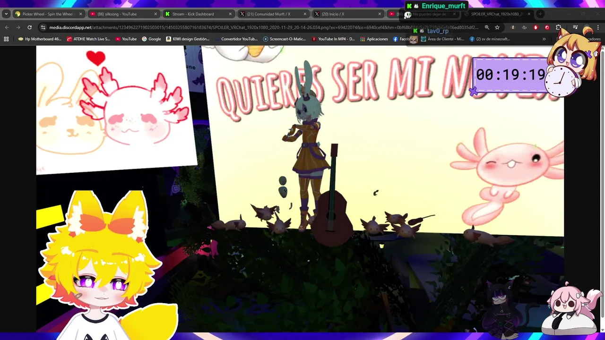The width and height of the screenshot is (605, 340).
Task: Close the Inicio / X tab
Action: pos(380,14)
